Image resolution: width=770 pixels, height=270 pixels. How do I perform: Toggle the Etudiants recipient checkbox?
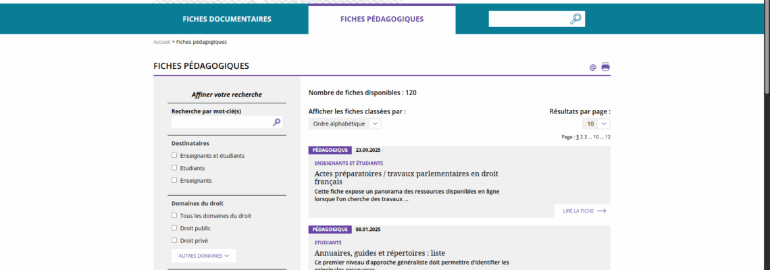[174, 168]
